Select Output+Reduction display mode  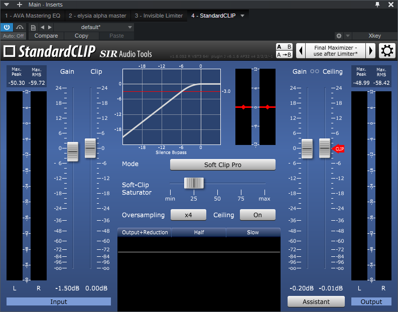coord(145,232)
